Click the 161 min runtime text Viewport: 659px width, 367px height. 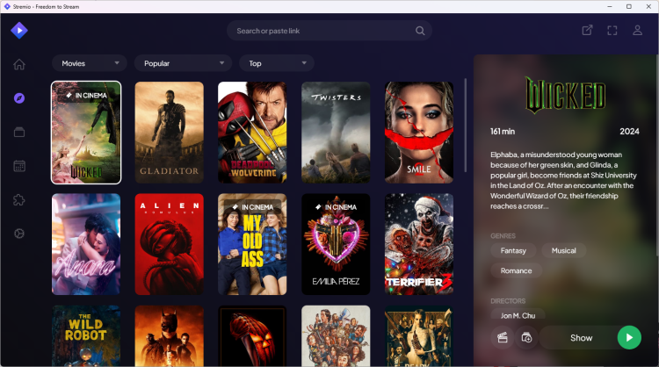click(503, 132)
